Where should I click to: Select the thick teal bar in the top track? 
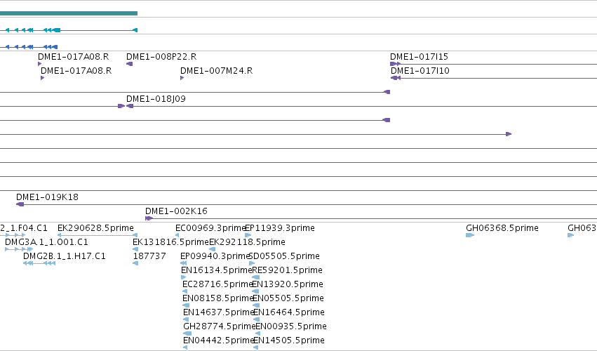[x=69, y=13]
